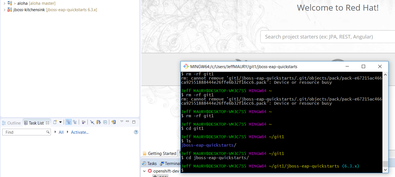Viewport: 395px width, 177px height.
Task: Maximize the Task List panel
Action: 134,122
